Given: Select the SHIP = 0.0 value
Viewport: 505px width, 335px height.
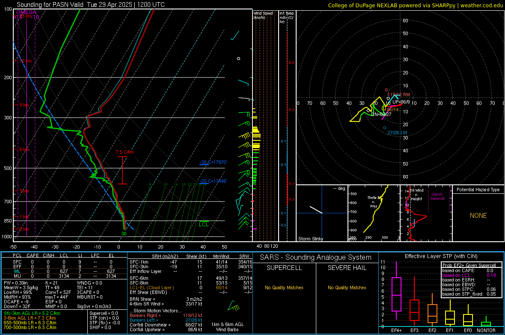Looking at the screenshot, I should 100,327.
